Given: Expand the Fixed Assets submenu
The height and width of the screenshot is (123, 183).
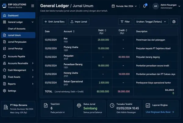Looking at the screenshot, I should pyautogui.click(x=33, y=77).
